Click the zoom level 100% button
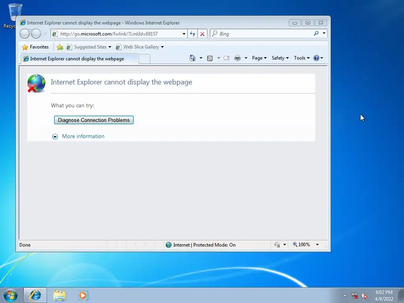Image resolution: width=404 pixels, height=303 pixels. (301, 245)
